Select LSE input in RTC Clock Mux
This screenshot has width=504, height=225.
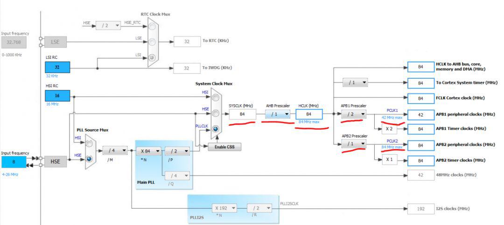[x=152, y=42]
